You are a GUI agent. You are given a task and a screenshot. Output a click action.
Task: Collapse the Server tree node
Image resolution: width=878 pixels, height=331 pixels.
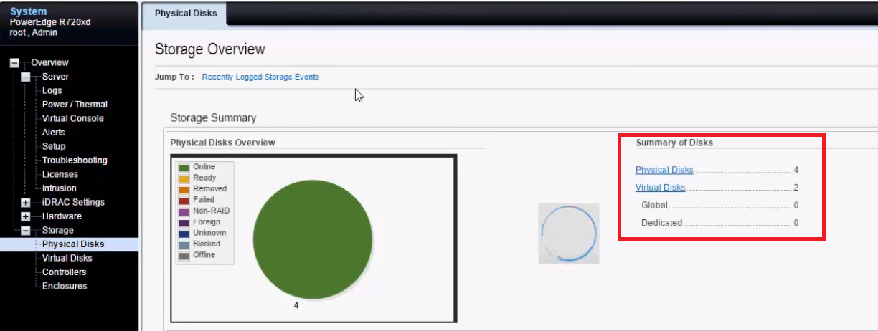click(26, 77)
